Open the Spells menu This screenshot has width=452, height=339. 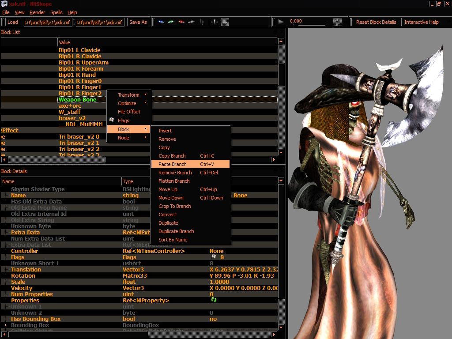[56, 12]
